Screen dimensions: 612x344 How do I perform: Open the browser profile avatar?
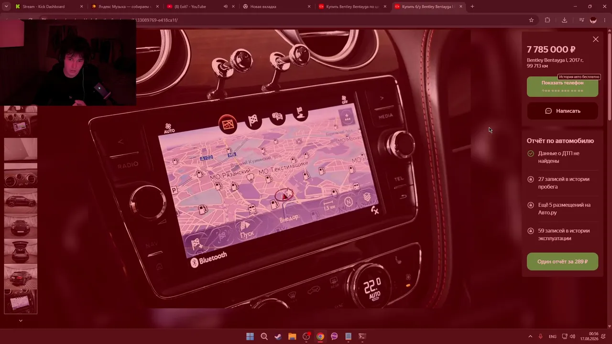[x=593, y=20]
